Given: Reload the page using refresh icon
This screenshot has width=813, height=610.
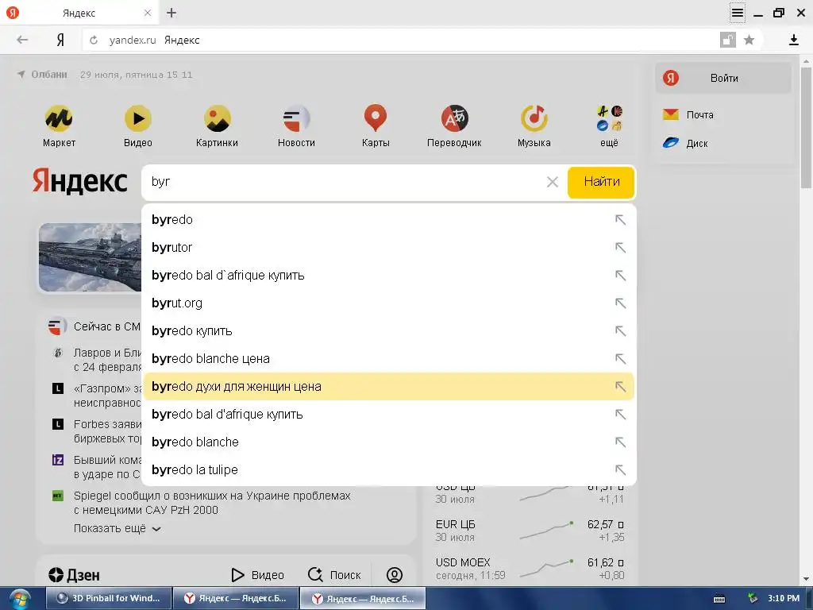Looking at the screenshot, I should click(94, 40).
